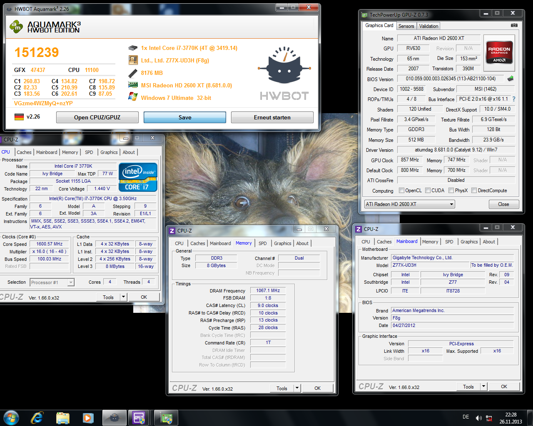The image size is (533, 426).
Task: Click the Aquamark score 151239
Action: point(37,52)
